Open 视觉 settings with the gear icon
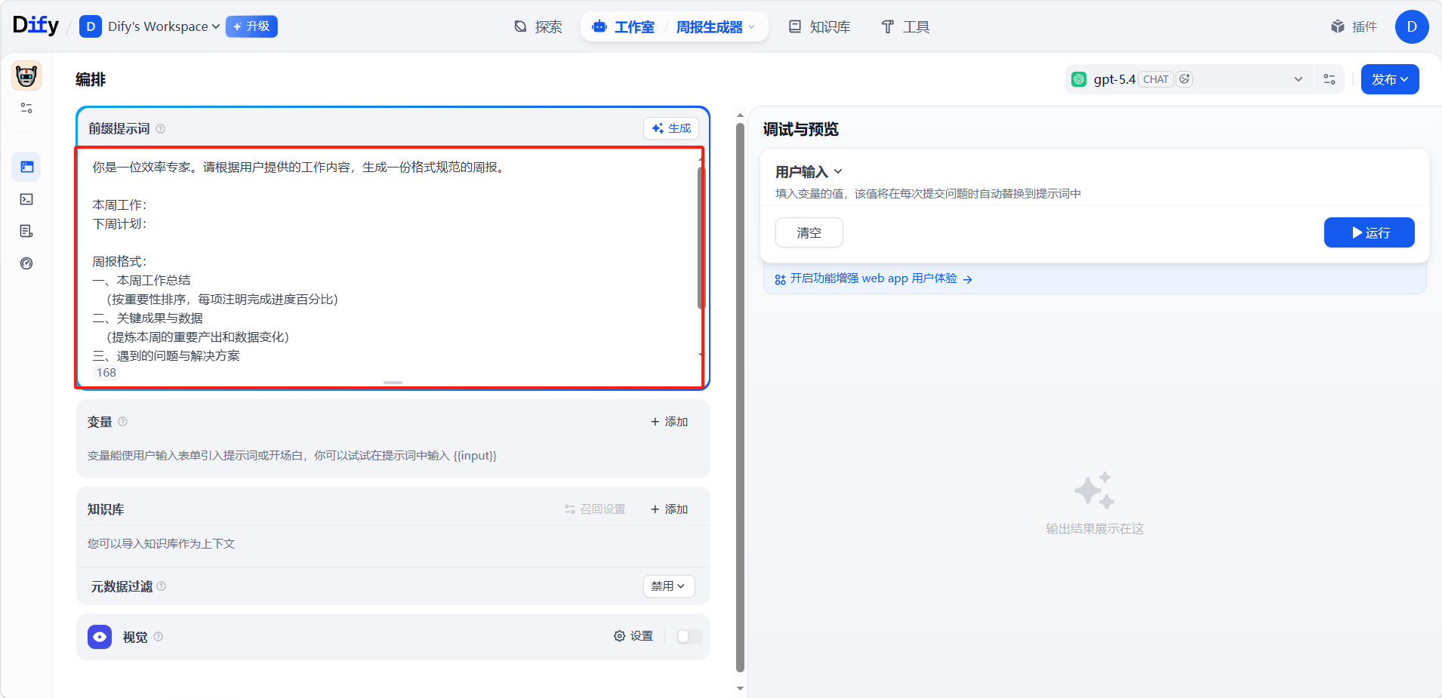The height and width of the screenshot is (698, 1442). tap(633, 636)
